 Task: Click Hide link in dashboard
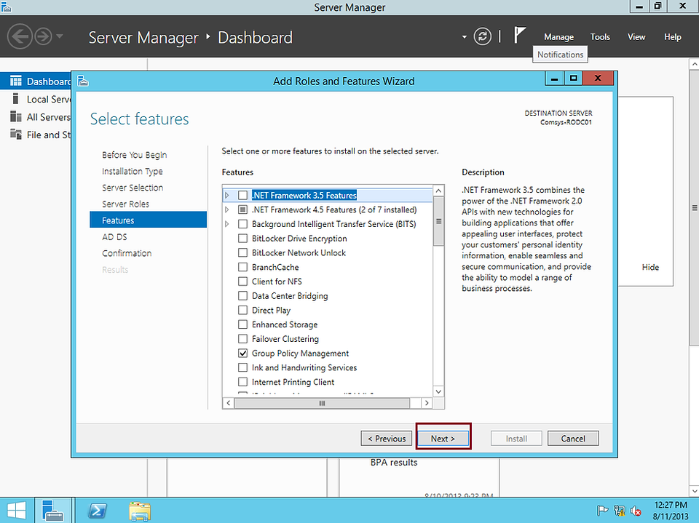(x=650, y=267)
